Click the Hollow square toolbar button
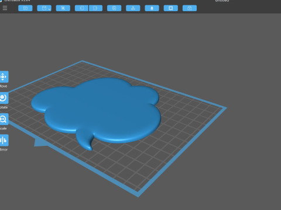Image resolution: width=281 pixels, height=210 pixels. coord(171,8)
